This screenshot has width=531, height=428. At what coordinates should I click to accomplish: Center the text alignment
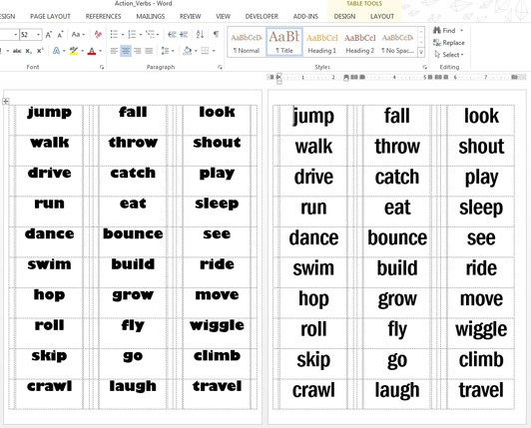click(126, 51)
